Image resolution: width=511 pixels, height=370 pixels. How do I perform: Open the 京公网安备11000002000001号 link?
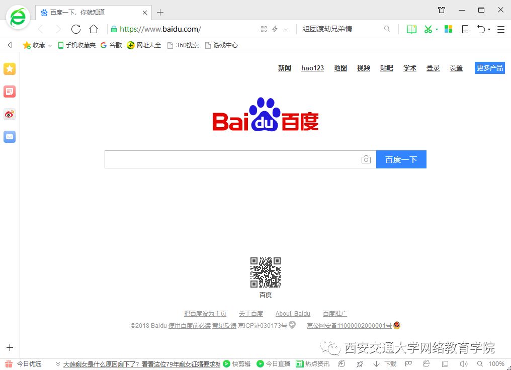[349, 325]
